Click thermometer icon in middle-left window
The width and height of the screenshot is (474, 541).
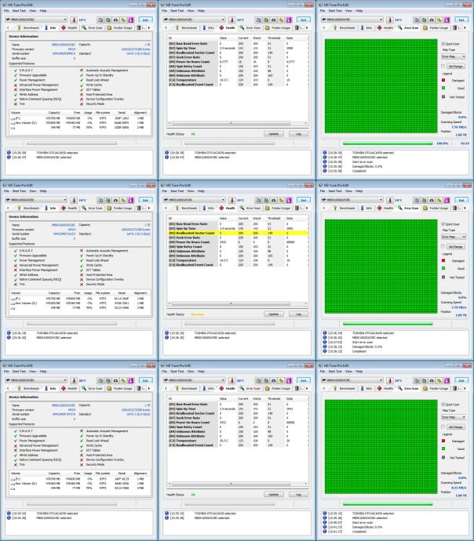click(x=74, y=200)
